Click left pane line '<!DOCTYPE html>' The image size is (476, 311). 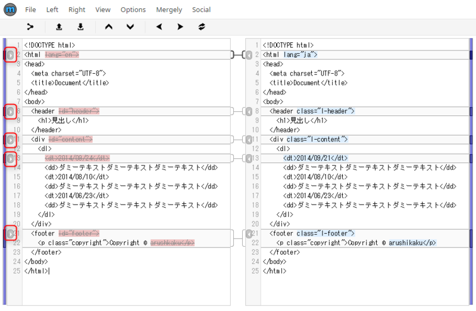[49, 45]
